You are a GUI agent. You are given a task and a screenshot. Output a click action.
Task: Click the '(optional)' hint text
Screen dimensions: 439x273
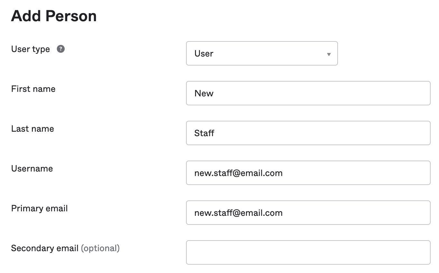click(100, 248)
